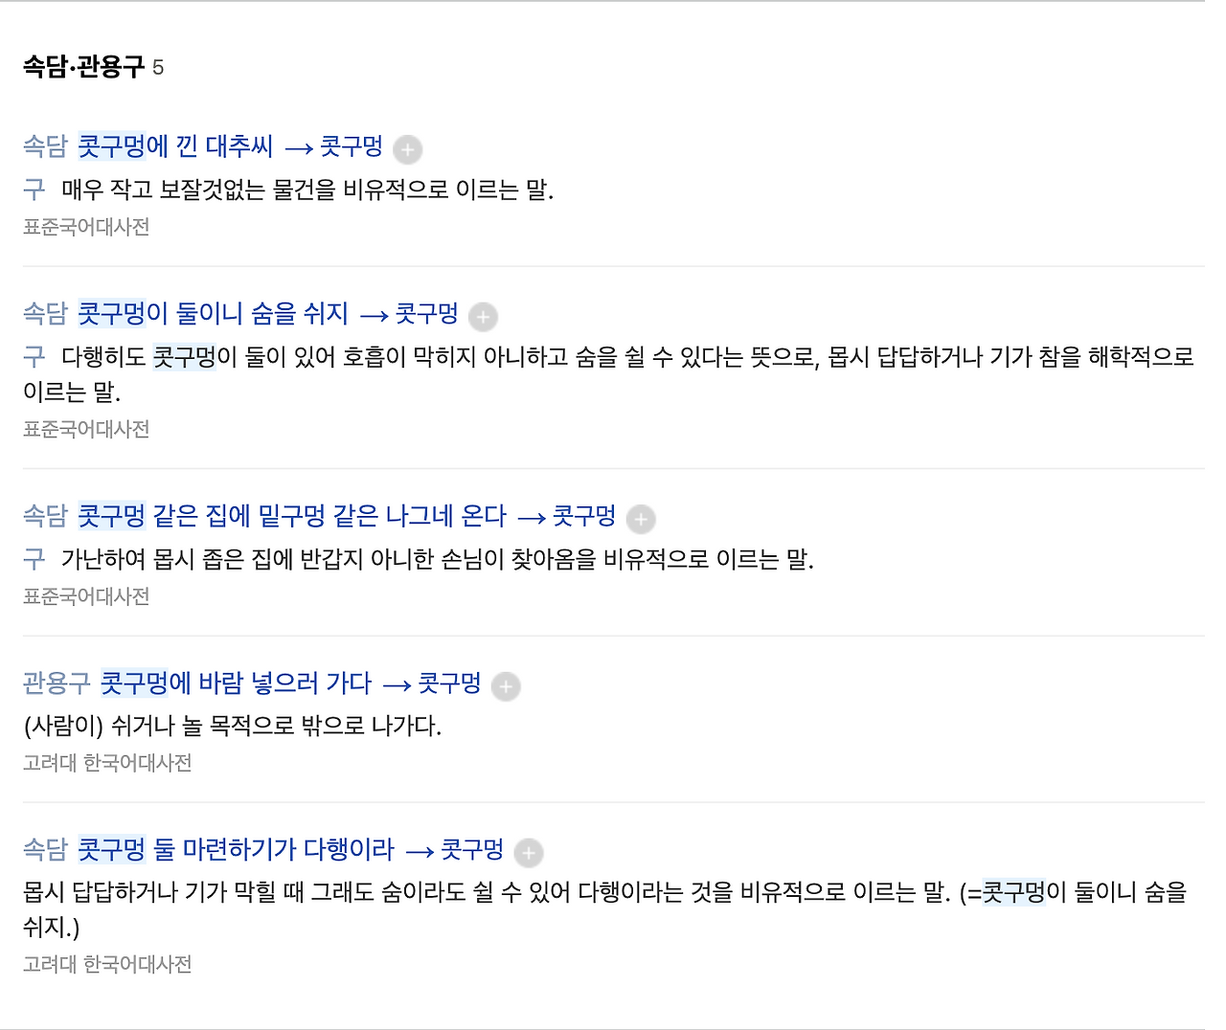Viewport: 1226px width, 1030px height.
Task: Open the proverb 콧구멍이 둘이니 숨을 쉬지
Action: coord(213,314)
